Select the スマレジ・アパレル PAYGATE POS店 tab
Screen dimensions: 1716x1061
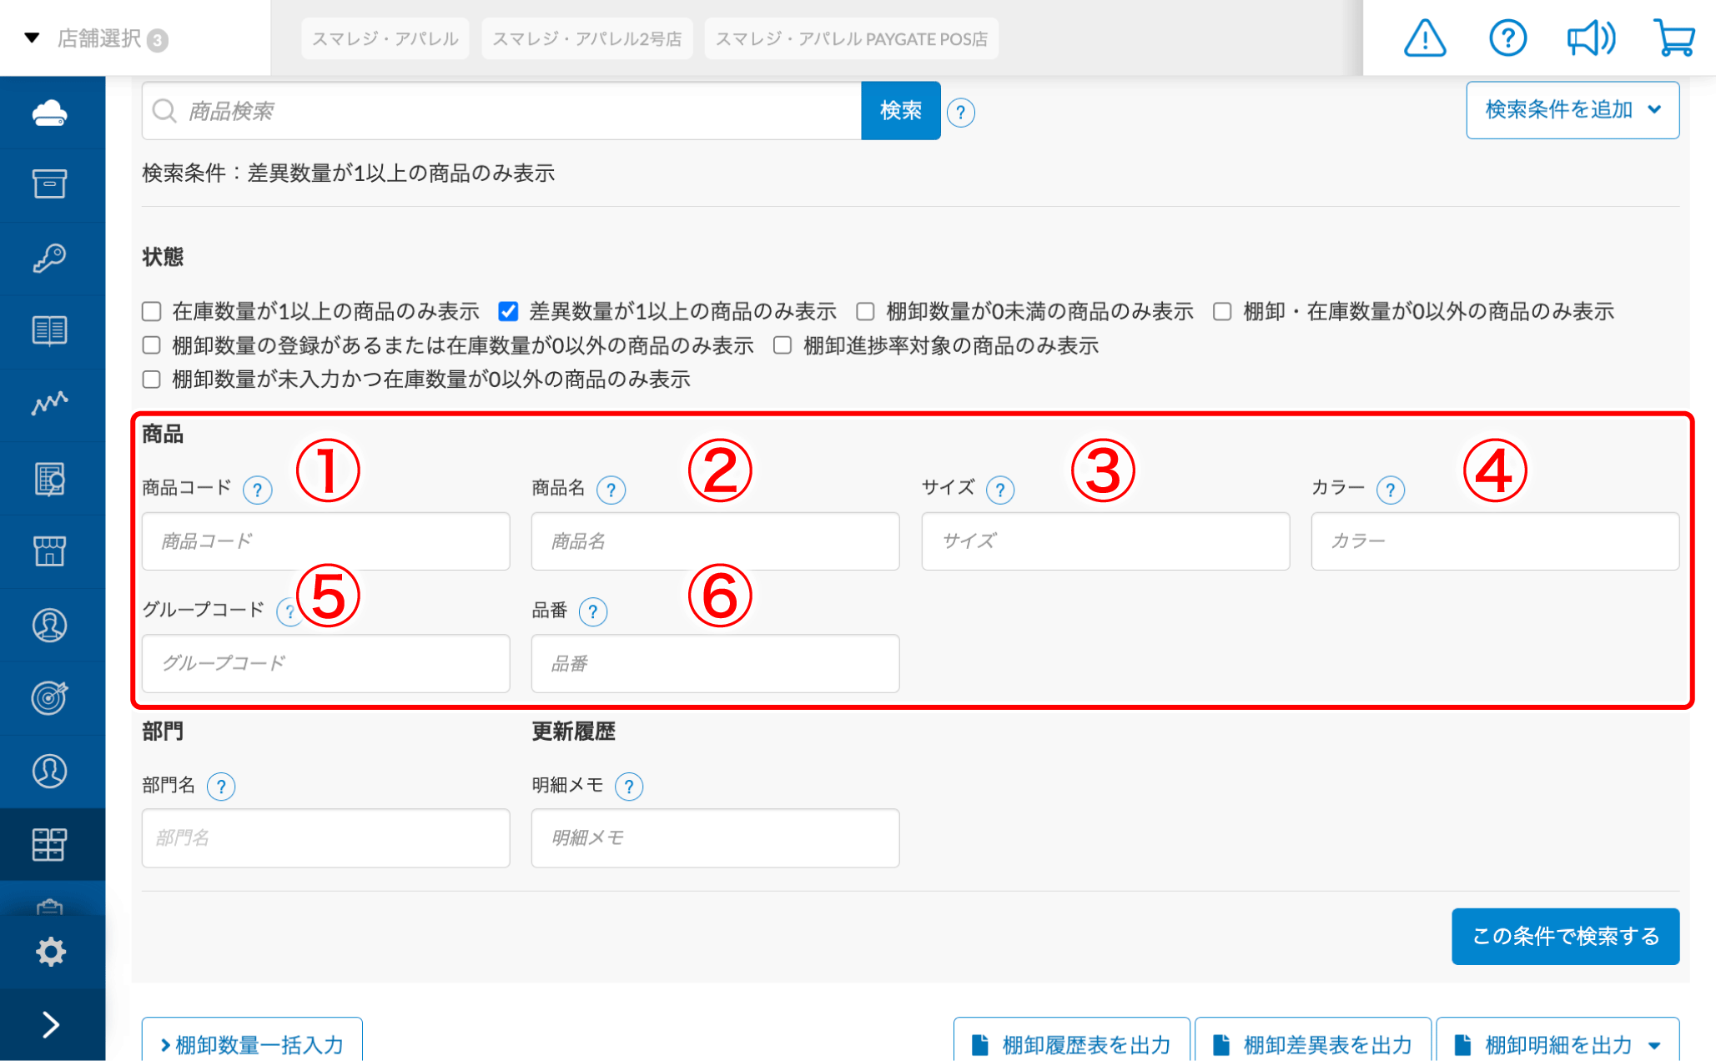851,38
